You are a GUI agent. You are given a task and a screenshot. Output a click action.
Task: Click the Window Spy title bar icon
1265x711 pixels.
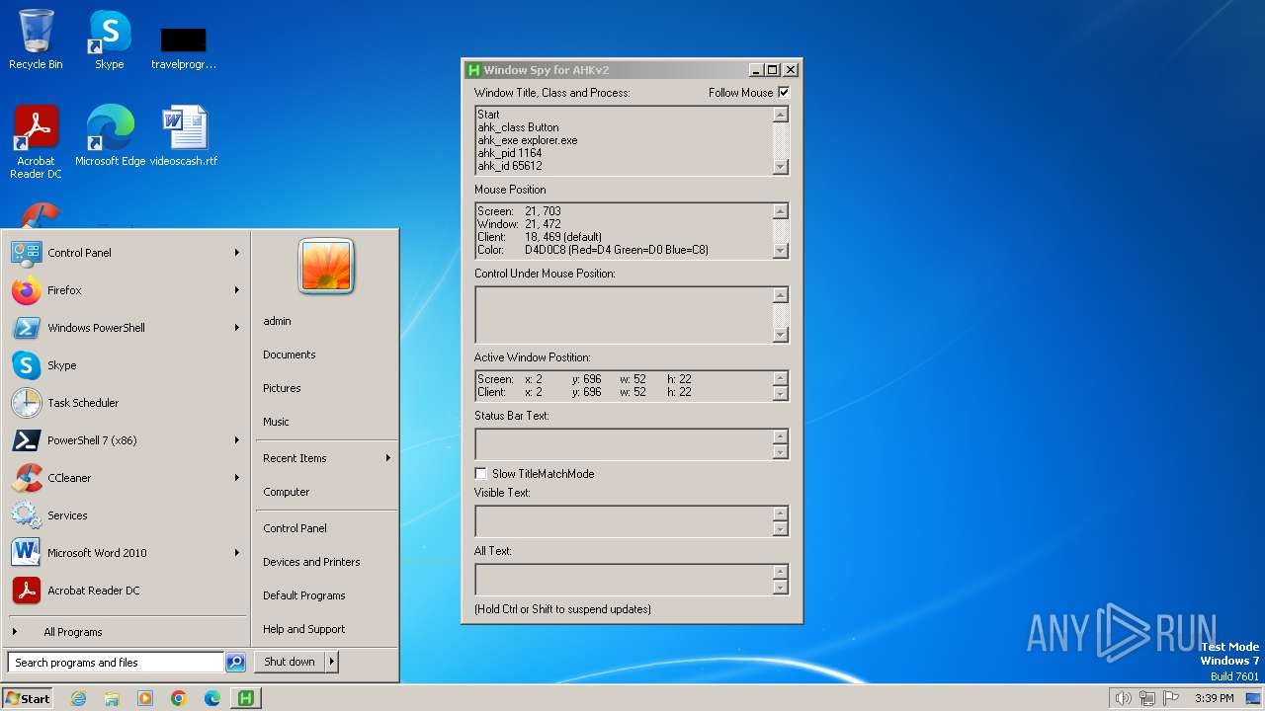tap(473, 70)
